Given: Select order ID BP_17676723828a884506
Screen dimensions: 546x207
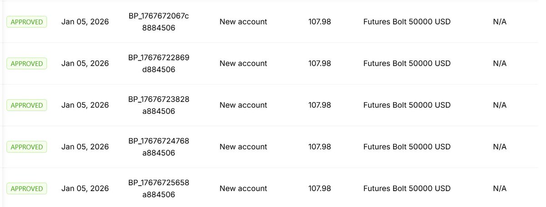Looking at the screenshot, I should tap(158, 105).
